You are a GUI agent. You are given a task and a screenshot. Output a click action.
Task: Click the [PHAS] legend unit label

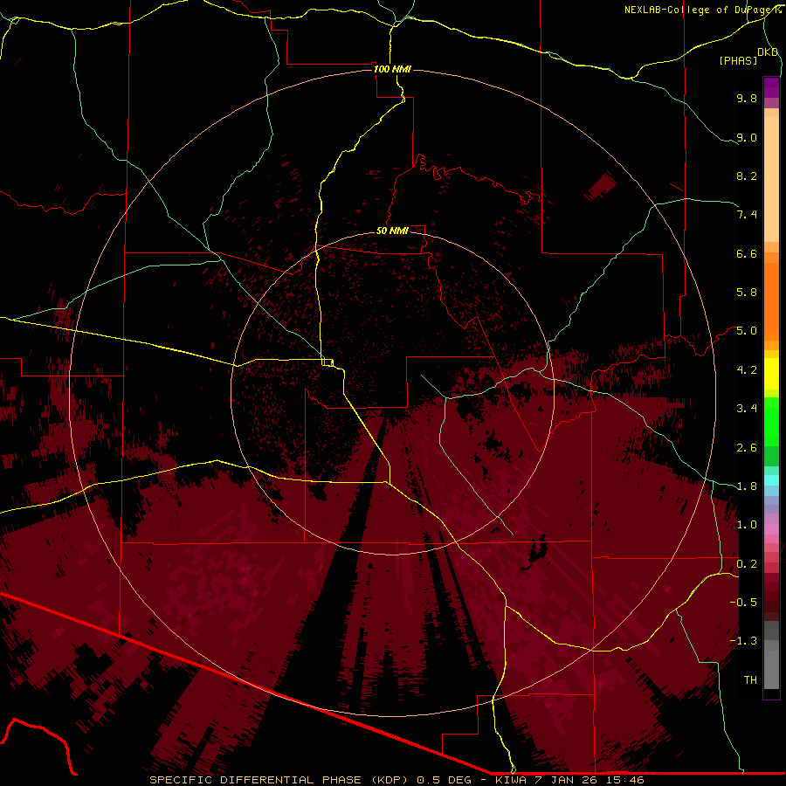(x=738, y=60)
